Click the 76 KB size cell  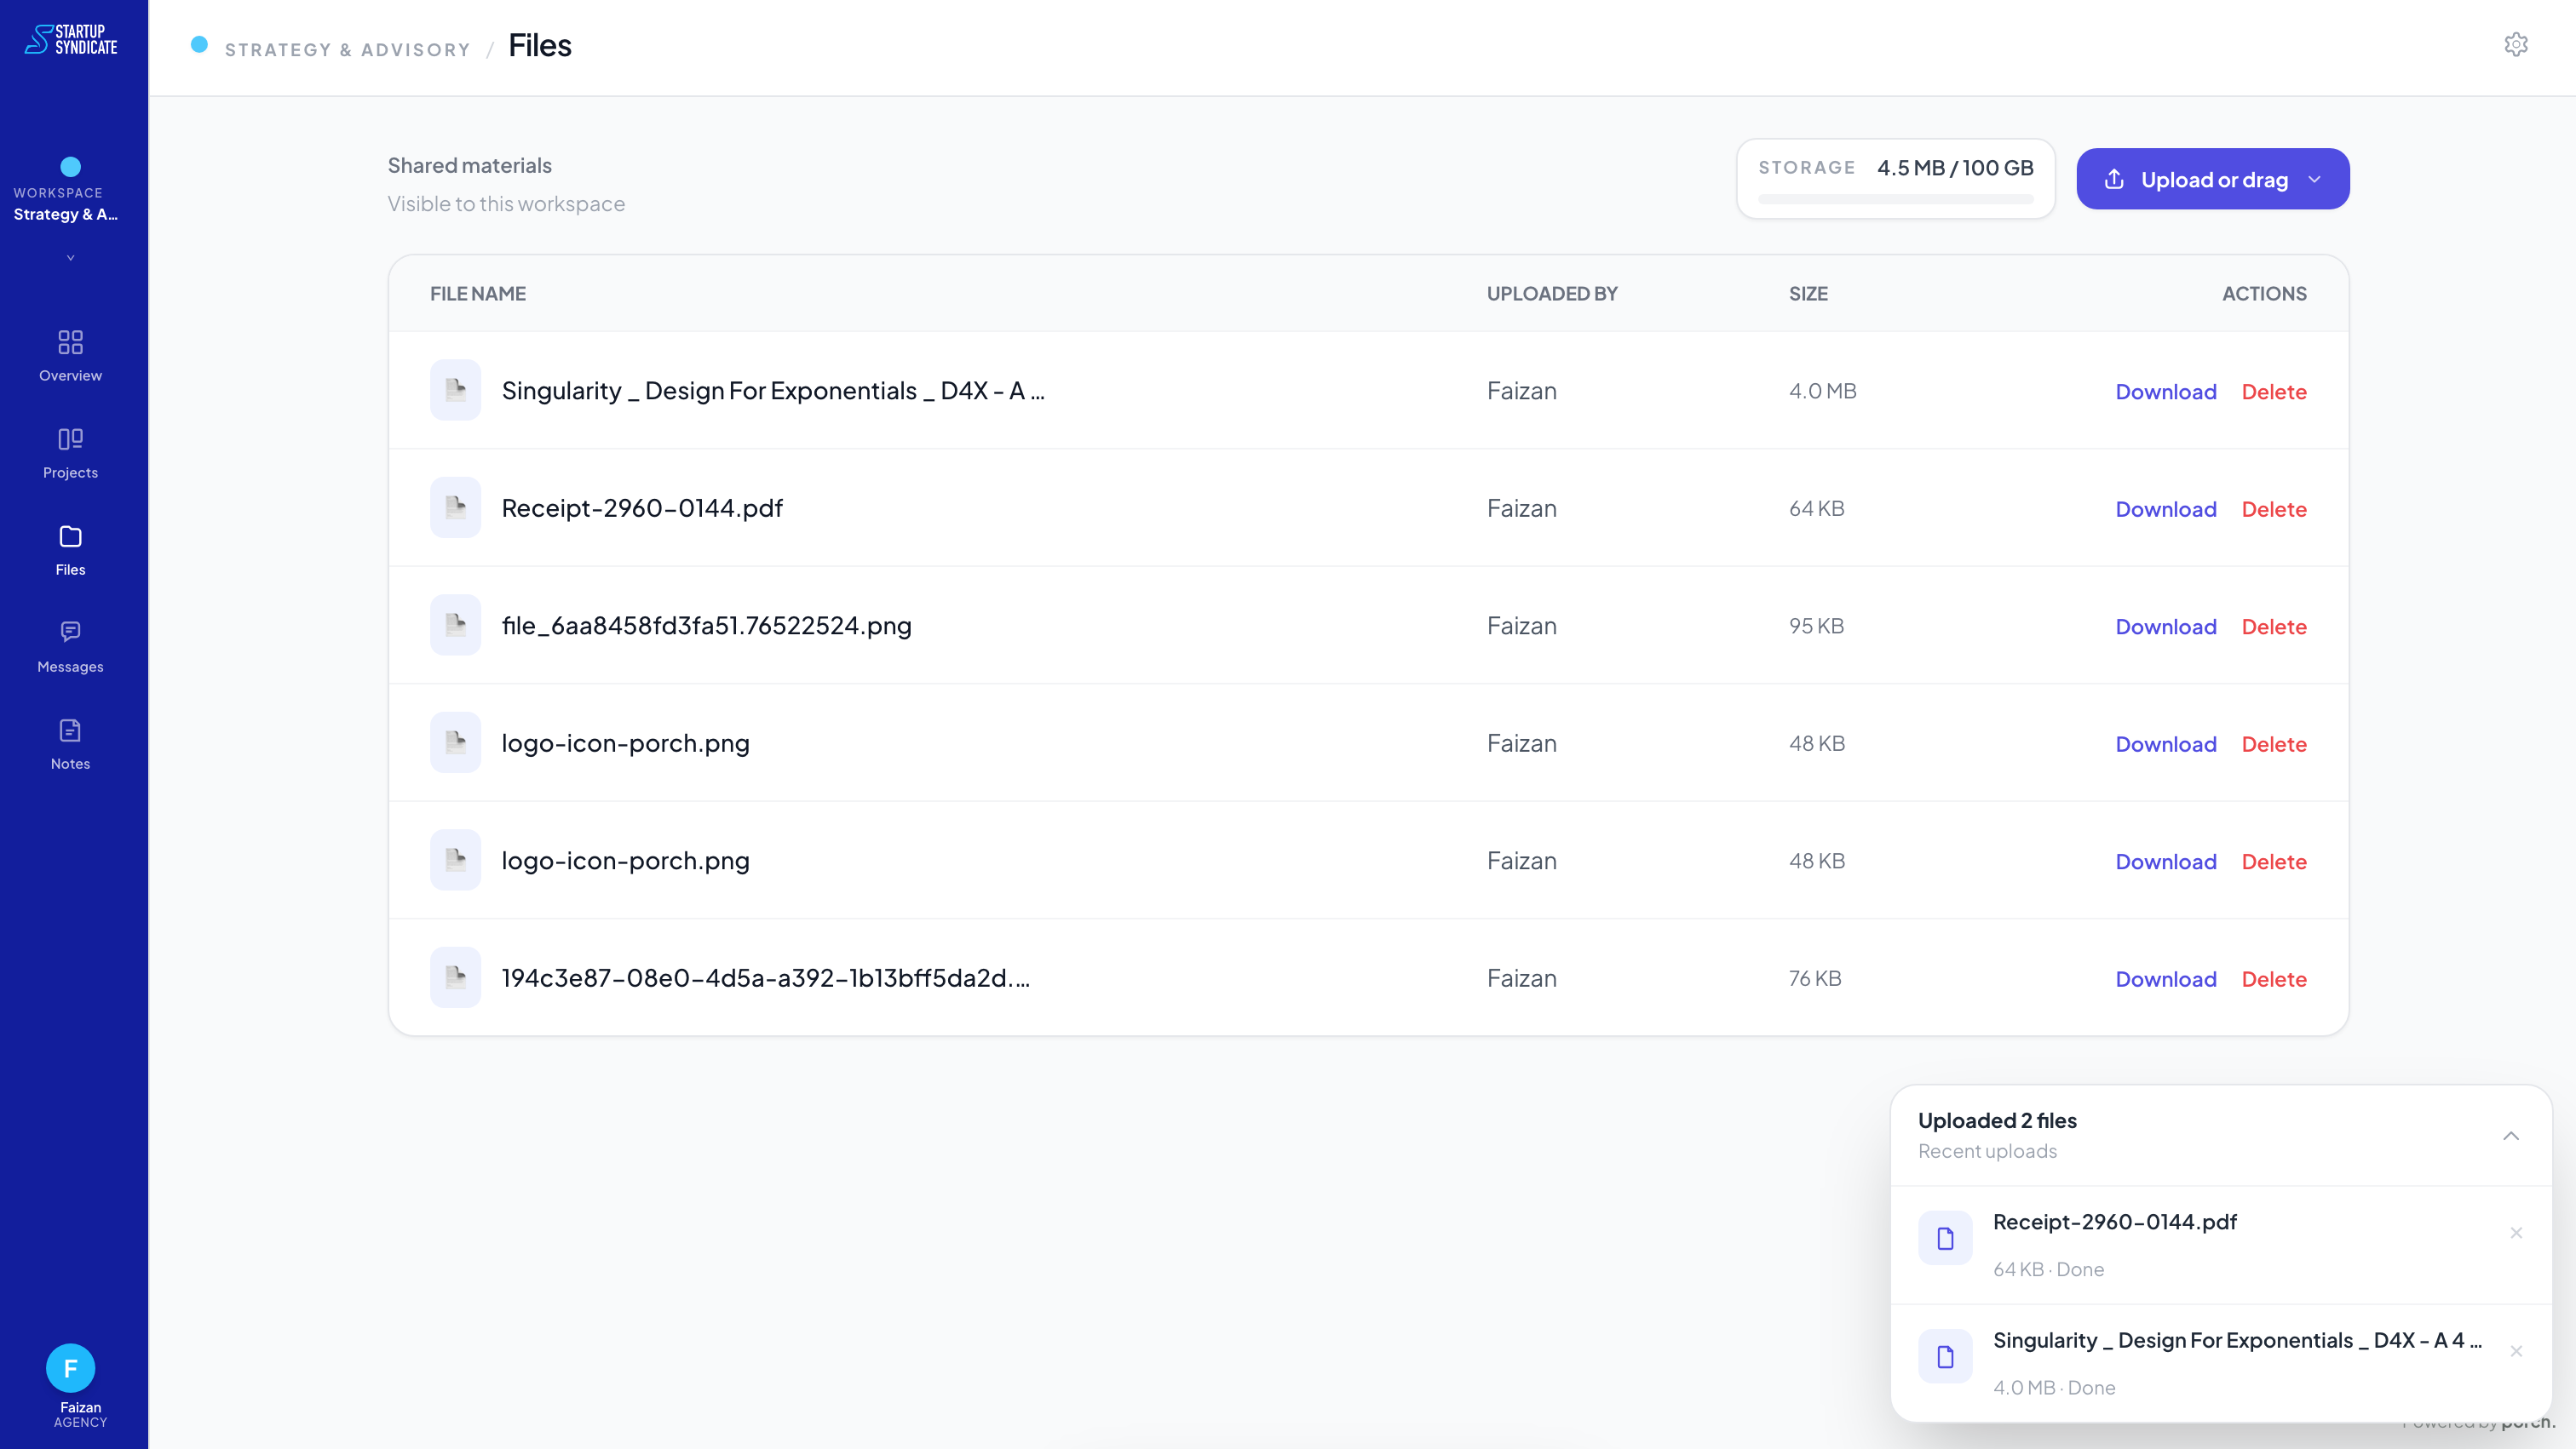pos(1815,978)
